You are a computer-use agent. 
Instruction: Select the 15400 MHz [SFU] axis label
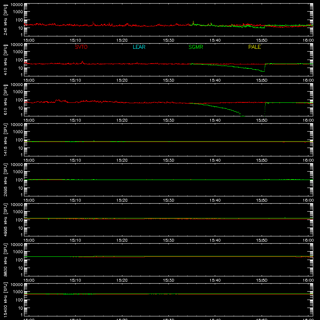pyautogui.click(x=5, y=300)
